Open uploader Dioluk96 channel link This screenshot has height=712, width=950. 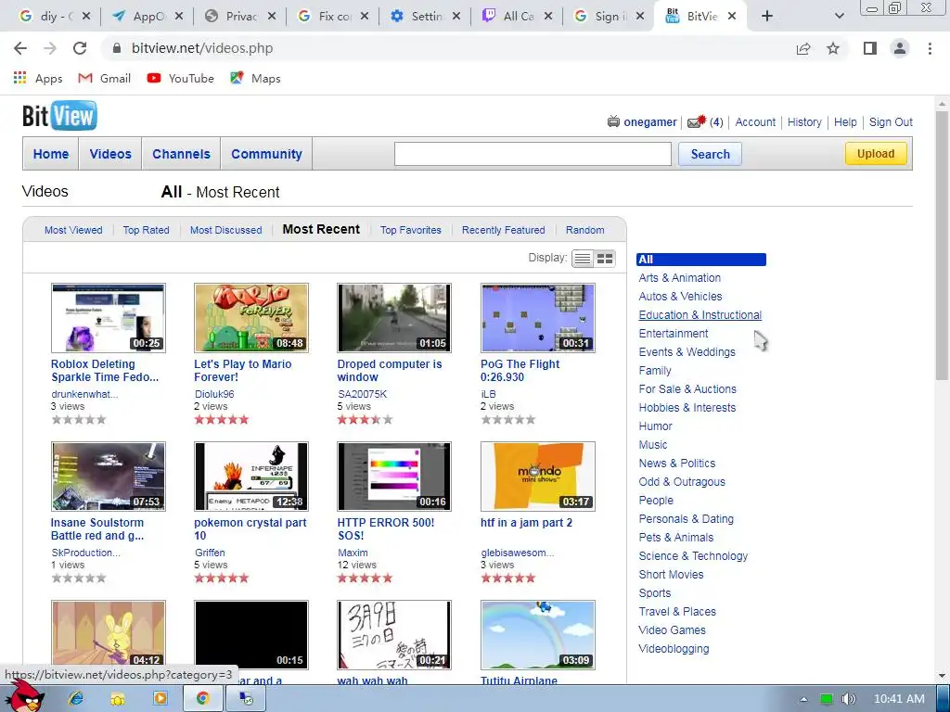point(214,393)
